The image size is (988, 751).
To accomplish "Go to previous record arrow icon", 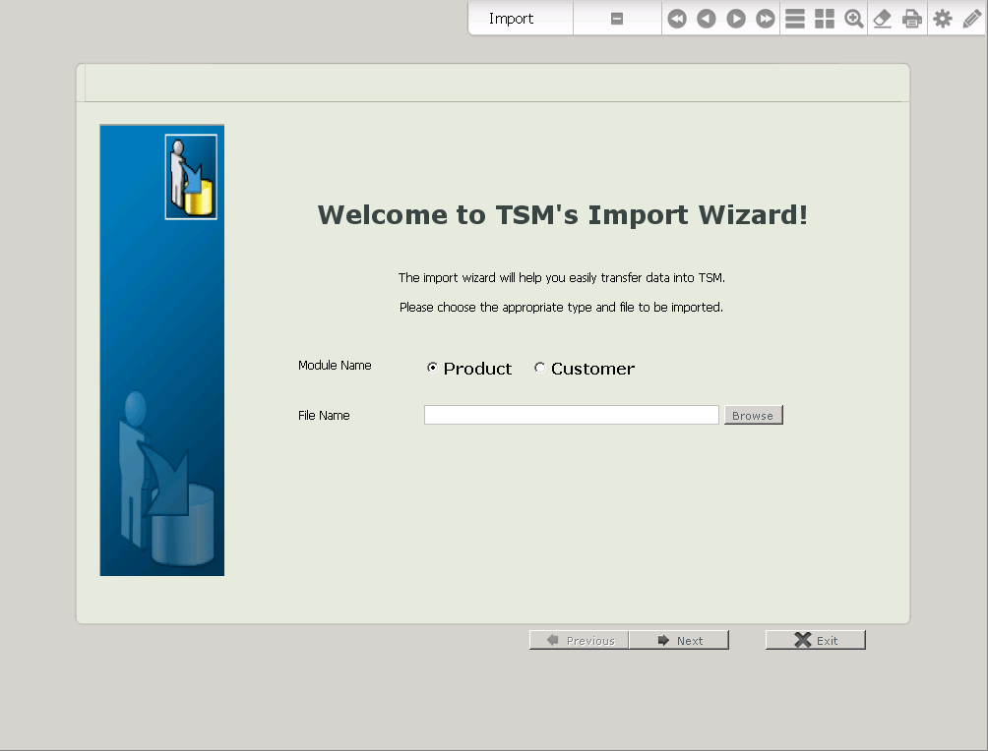I will 707,19.
